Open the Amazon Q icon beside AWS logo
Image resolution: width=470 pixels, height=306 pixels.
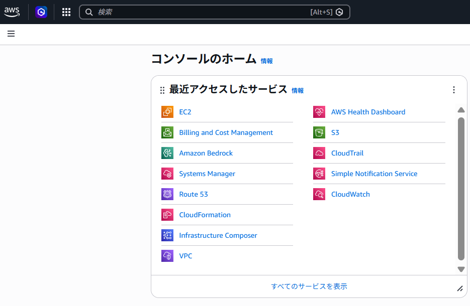(41, 12)
